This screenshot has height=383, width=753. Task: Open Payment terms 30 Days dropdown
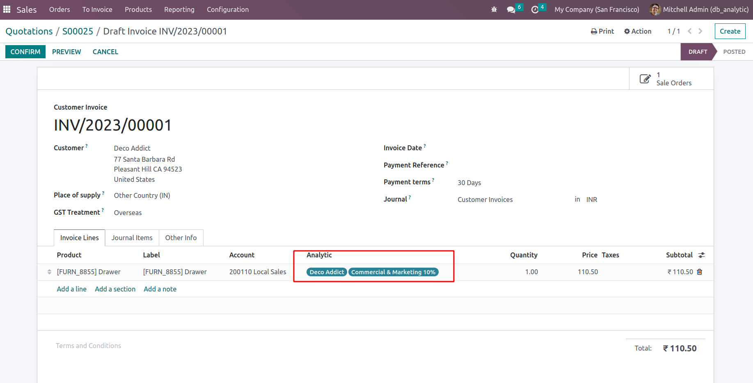point(469,183)
